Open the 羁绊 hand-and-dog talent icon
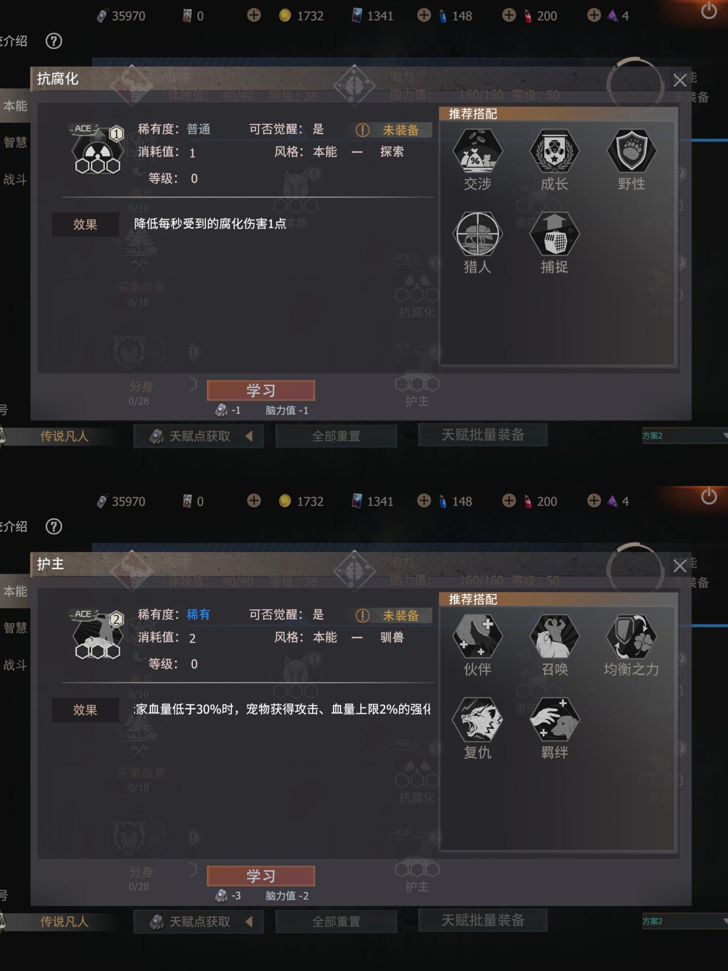The width and height of the screenshot is (728, 971). tap(555, 720)
